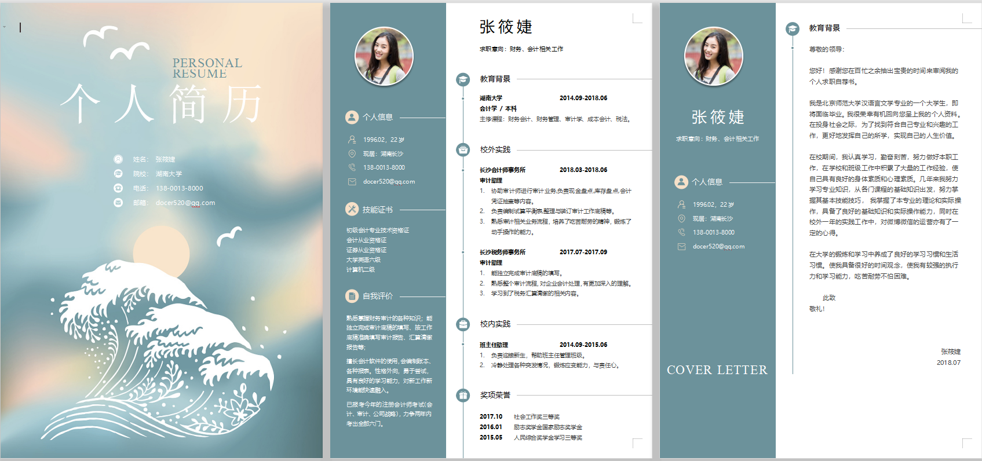Click the '奖项荣誉' section heading text
Screen dimensions: 982x461
pyautogui.click(x=495, y=396)
